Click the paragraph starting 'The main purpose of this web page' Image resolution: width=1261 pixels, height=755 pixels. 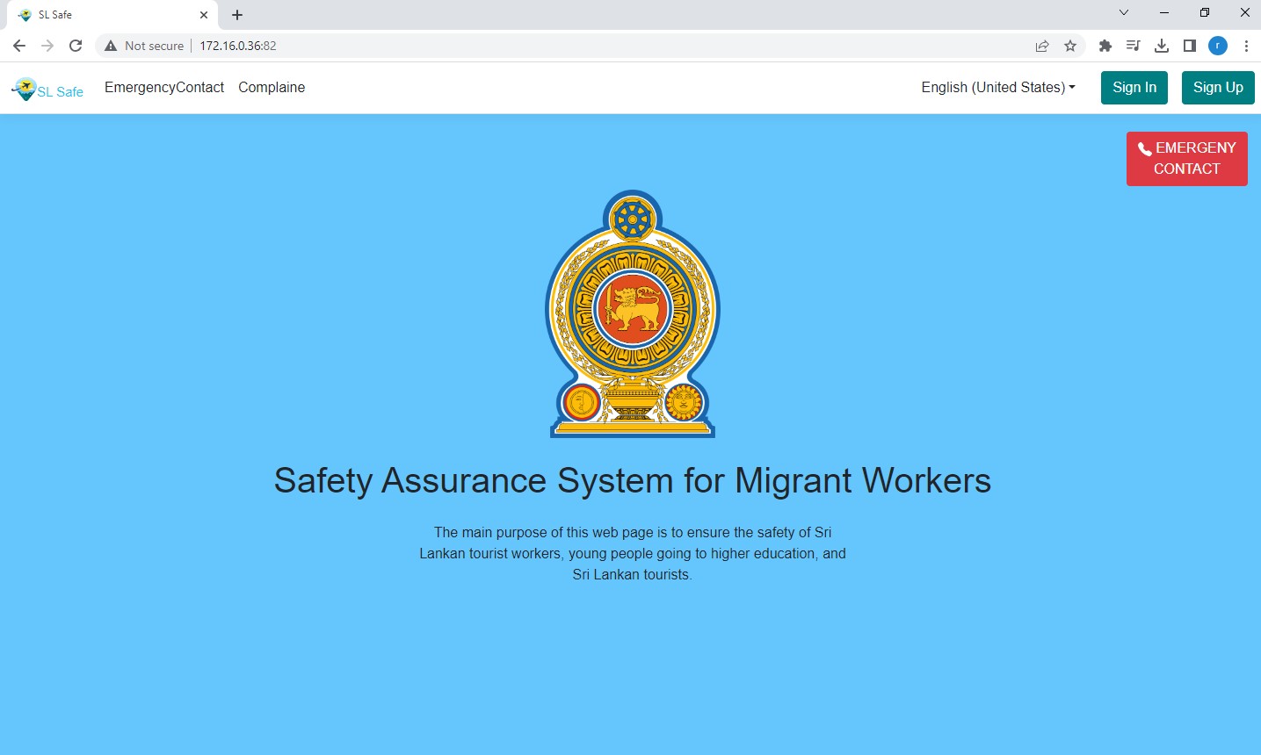click(x=633, y=553)
